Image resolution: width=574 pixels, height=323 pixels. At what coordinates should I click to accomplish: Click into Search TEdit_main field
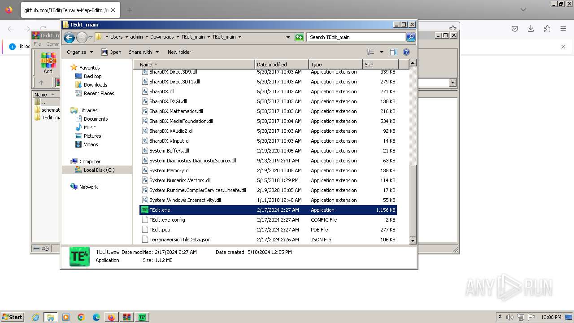(357, 37)
